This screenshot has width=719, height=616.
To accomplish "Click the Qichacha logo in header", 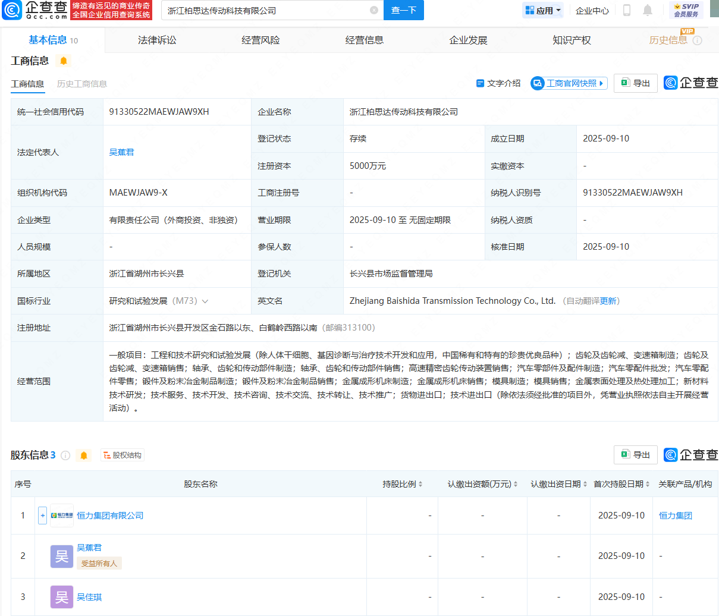I will pyautogui.click(x=35, y=10).
